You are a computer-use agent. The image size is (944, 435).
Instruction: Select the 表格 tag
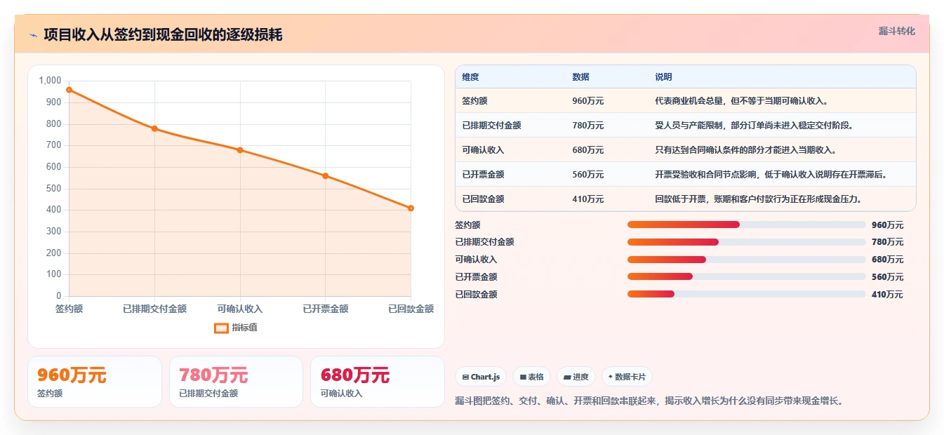[532, 377]
